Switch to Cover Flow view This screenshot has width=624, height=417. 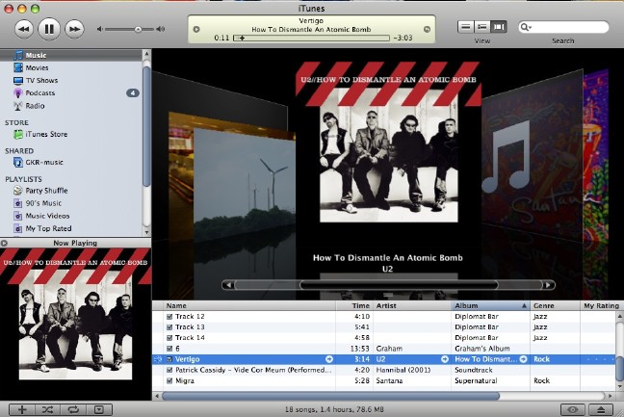point(498,27)
